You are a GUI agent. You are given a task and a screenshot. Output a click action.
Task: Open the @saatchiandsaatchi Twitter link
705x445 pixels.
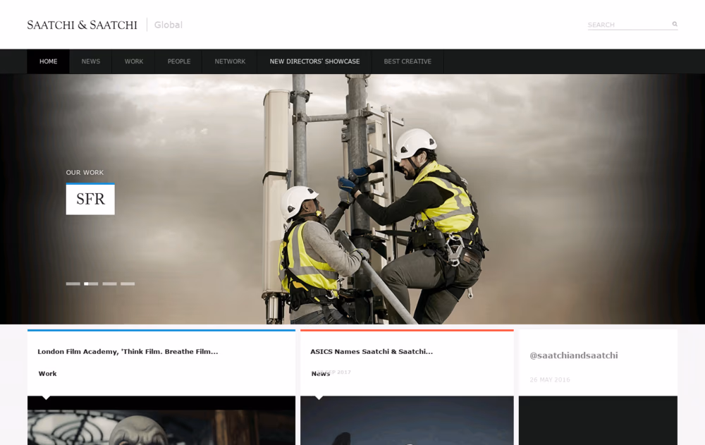pyautogui.click(x=574, y=355)
